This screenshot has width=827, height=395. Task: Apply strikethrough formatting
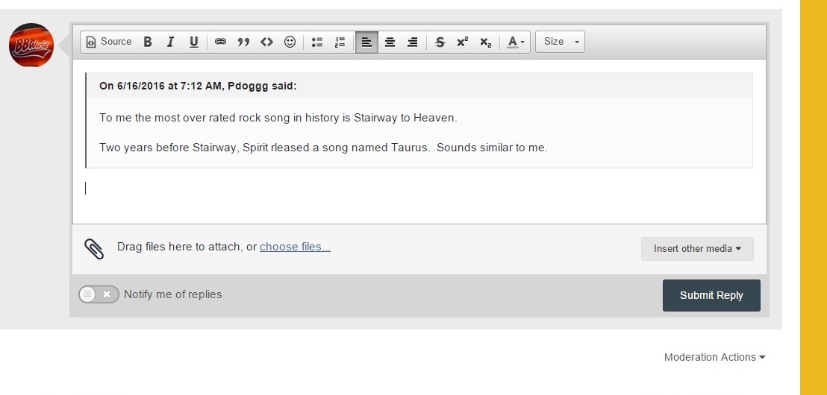tap(440, 42)
